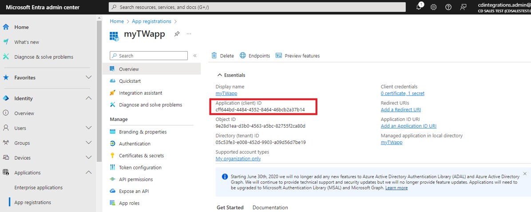Image resolution: width=531 pixels, height=212 pixels.
Task: Click the Users person icon
Action: (x=6, y=128)
